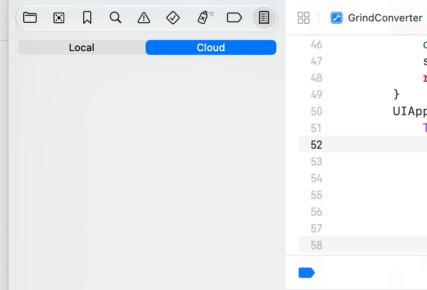This screenshot has height=290, width=427.
Task: Click line number 53 in gutter
Action: [316, 162]
